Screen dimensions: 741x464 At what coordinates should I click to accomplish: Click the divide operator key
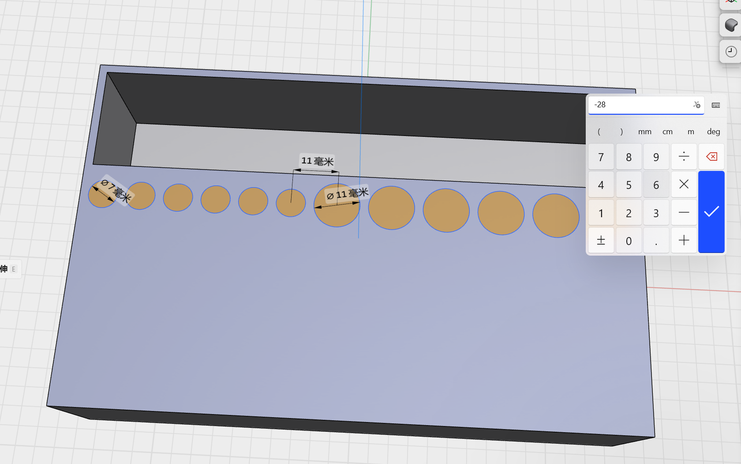click(x=684, y=157)
